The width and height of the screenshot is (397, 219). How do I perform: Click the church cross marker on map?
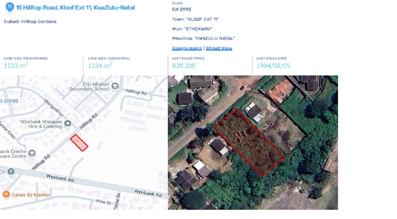(10, 172)
